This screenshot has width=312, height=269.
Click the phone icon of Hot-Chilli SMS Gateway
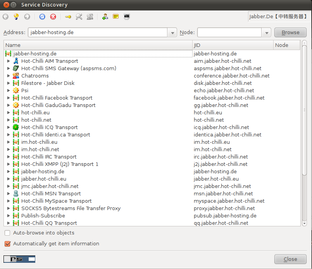[x=16, y=68]
